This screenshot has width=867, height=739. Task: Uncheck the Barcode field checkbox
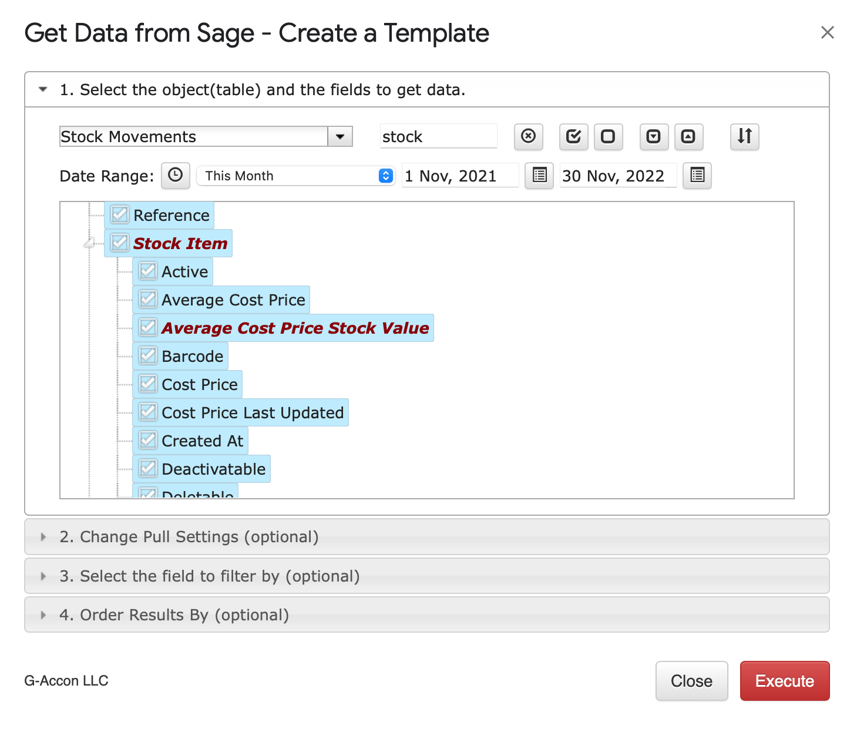pos(148,356)
